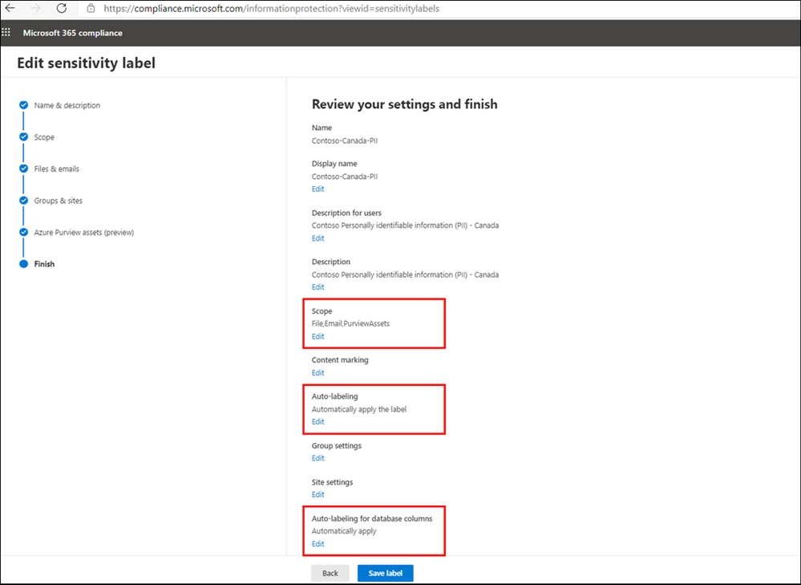Click the 'Group settings' label

[x=336, y=445]
